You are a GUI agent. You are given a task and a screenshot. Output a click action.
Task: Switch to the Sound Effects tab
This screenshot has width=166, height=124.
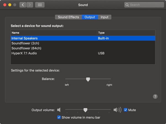pos(68,17)
